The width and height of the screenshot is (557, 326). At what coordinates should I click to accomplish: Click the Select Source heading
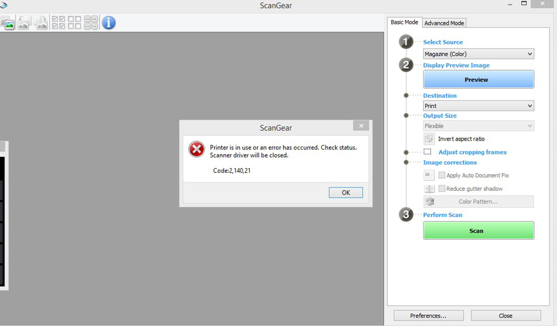coord(443,42)
